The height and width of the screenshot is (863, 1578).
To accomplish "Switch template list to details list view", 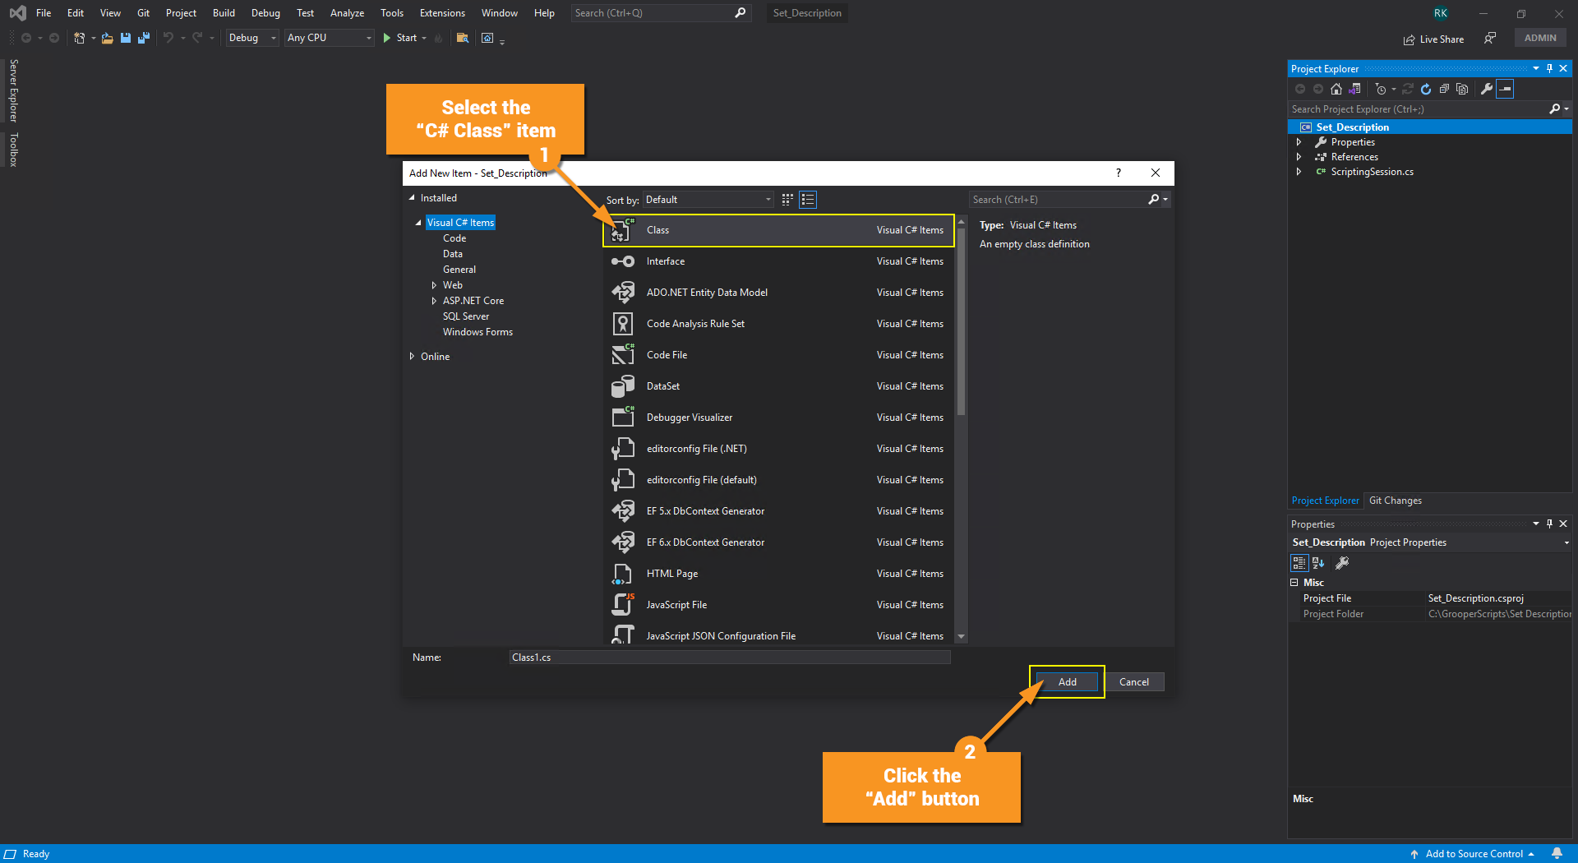I will click(808, 200).
